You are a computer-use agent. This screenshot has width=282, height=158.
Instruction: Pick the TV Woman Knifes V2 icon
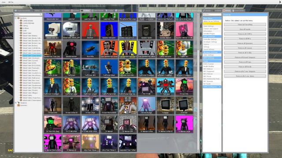[166, 124]
